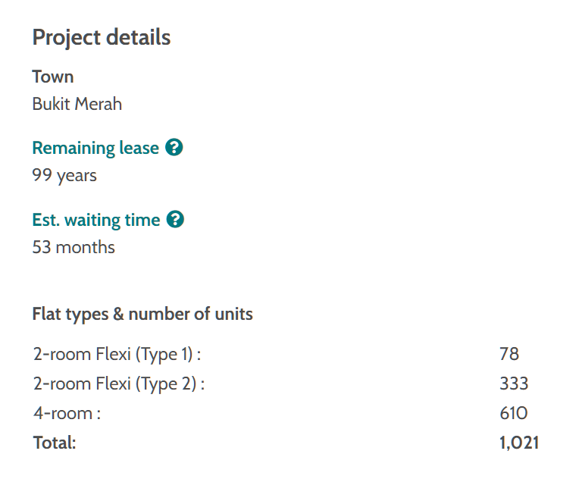Click the help icon beside Est. waiting time
The image size is (579, 479).
coord(175,220)
